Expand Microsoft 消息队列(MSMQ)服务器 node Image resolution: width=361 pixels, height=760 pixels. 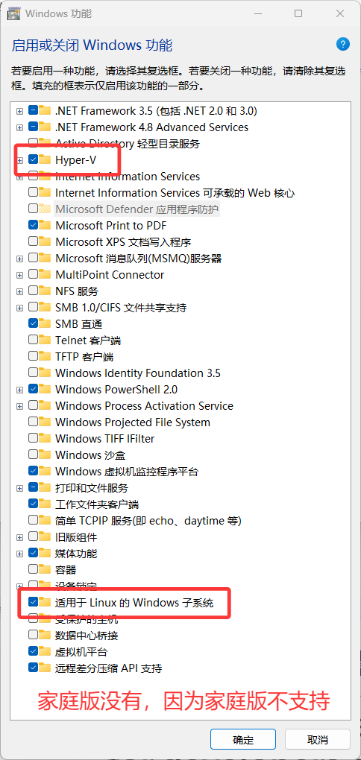click(19, 259)
